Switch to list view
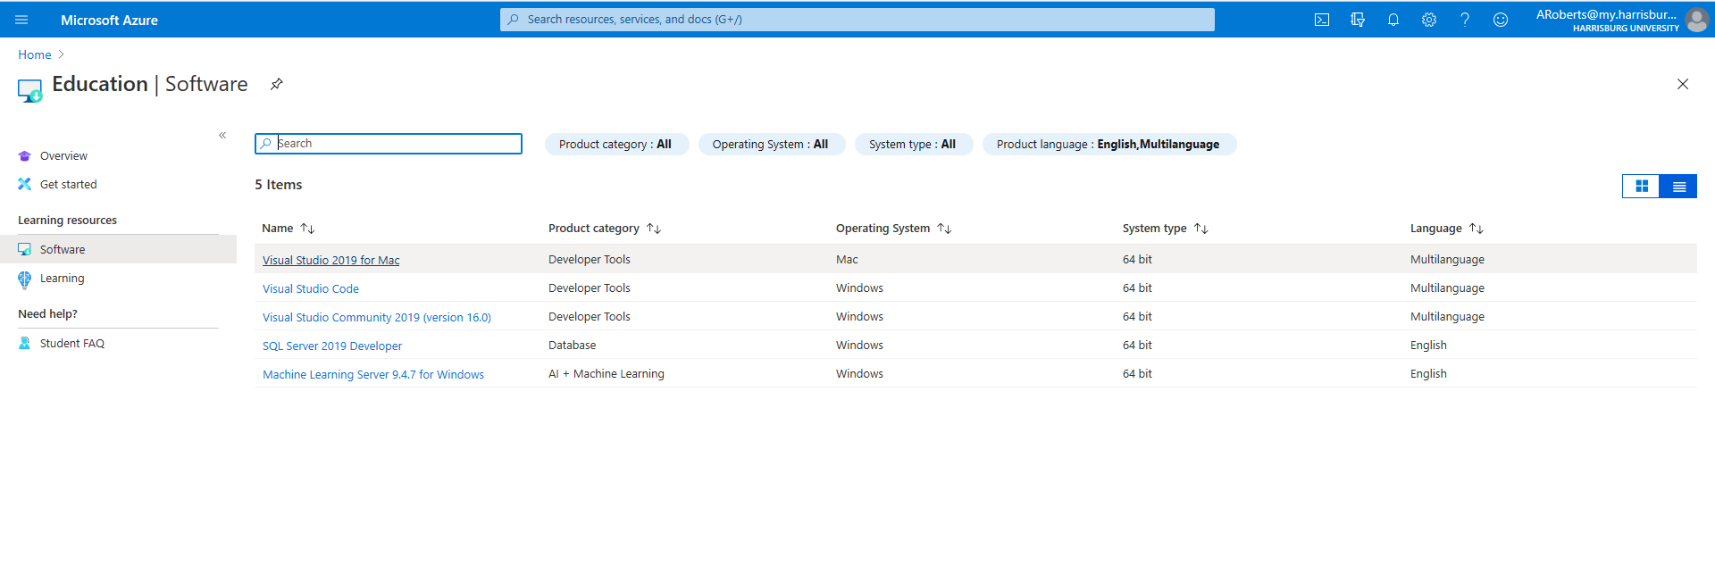The height and width of the screenshot is (575, 1715). (x=1678, y=186)
